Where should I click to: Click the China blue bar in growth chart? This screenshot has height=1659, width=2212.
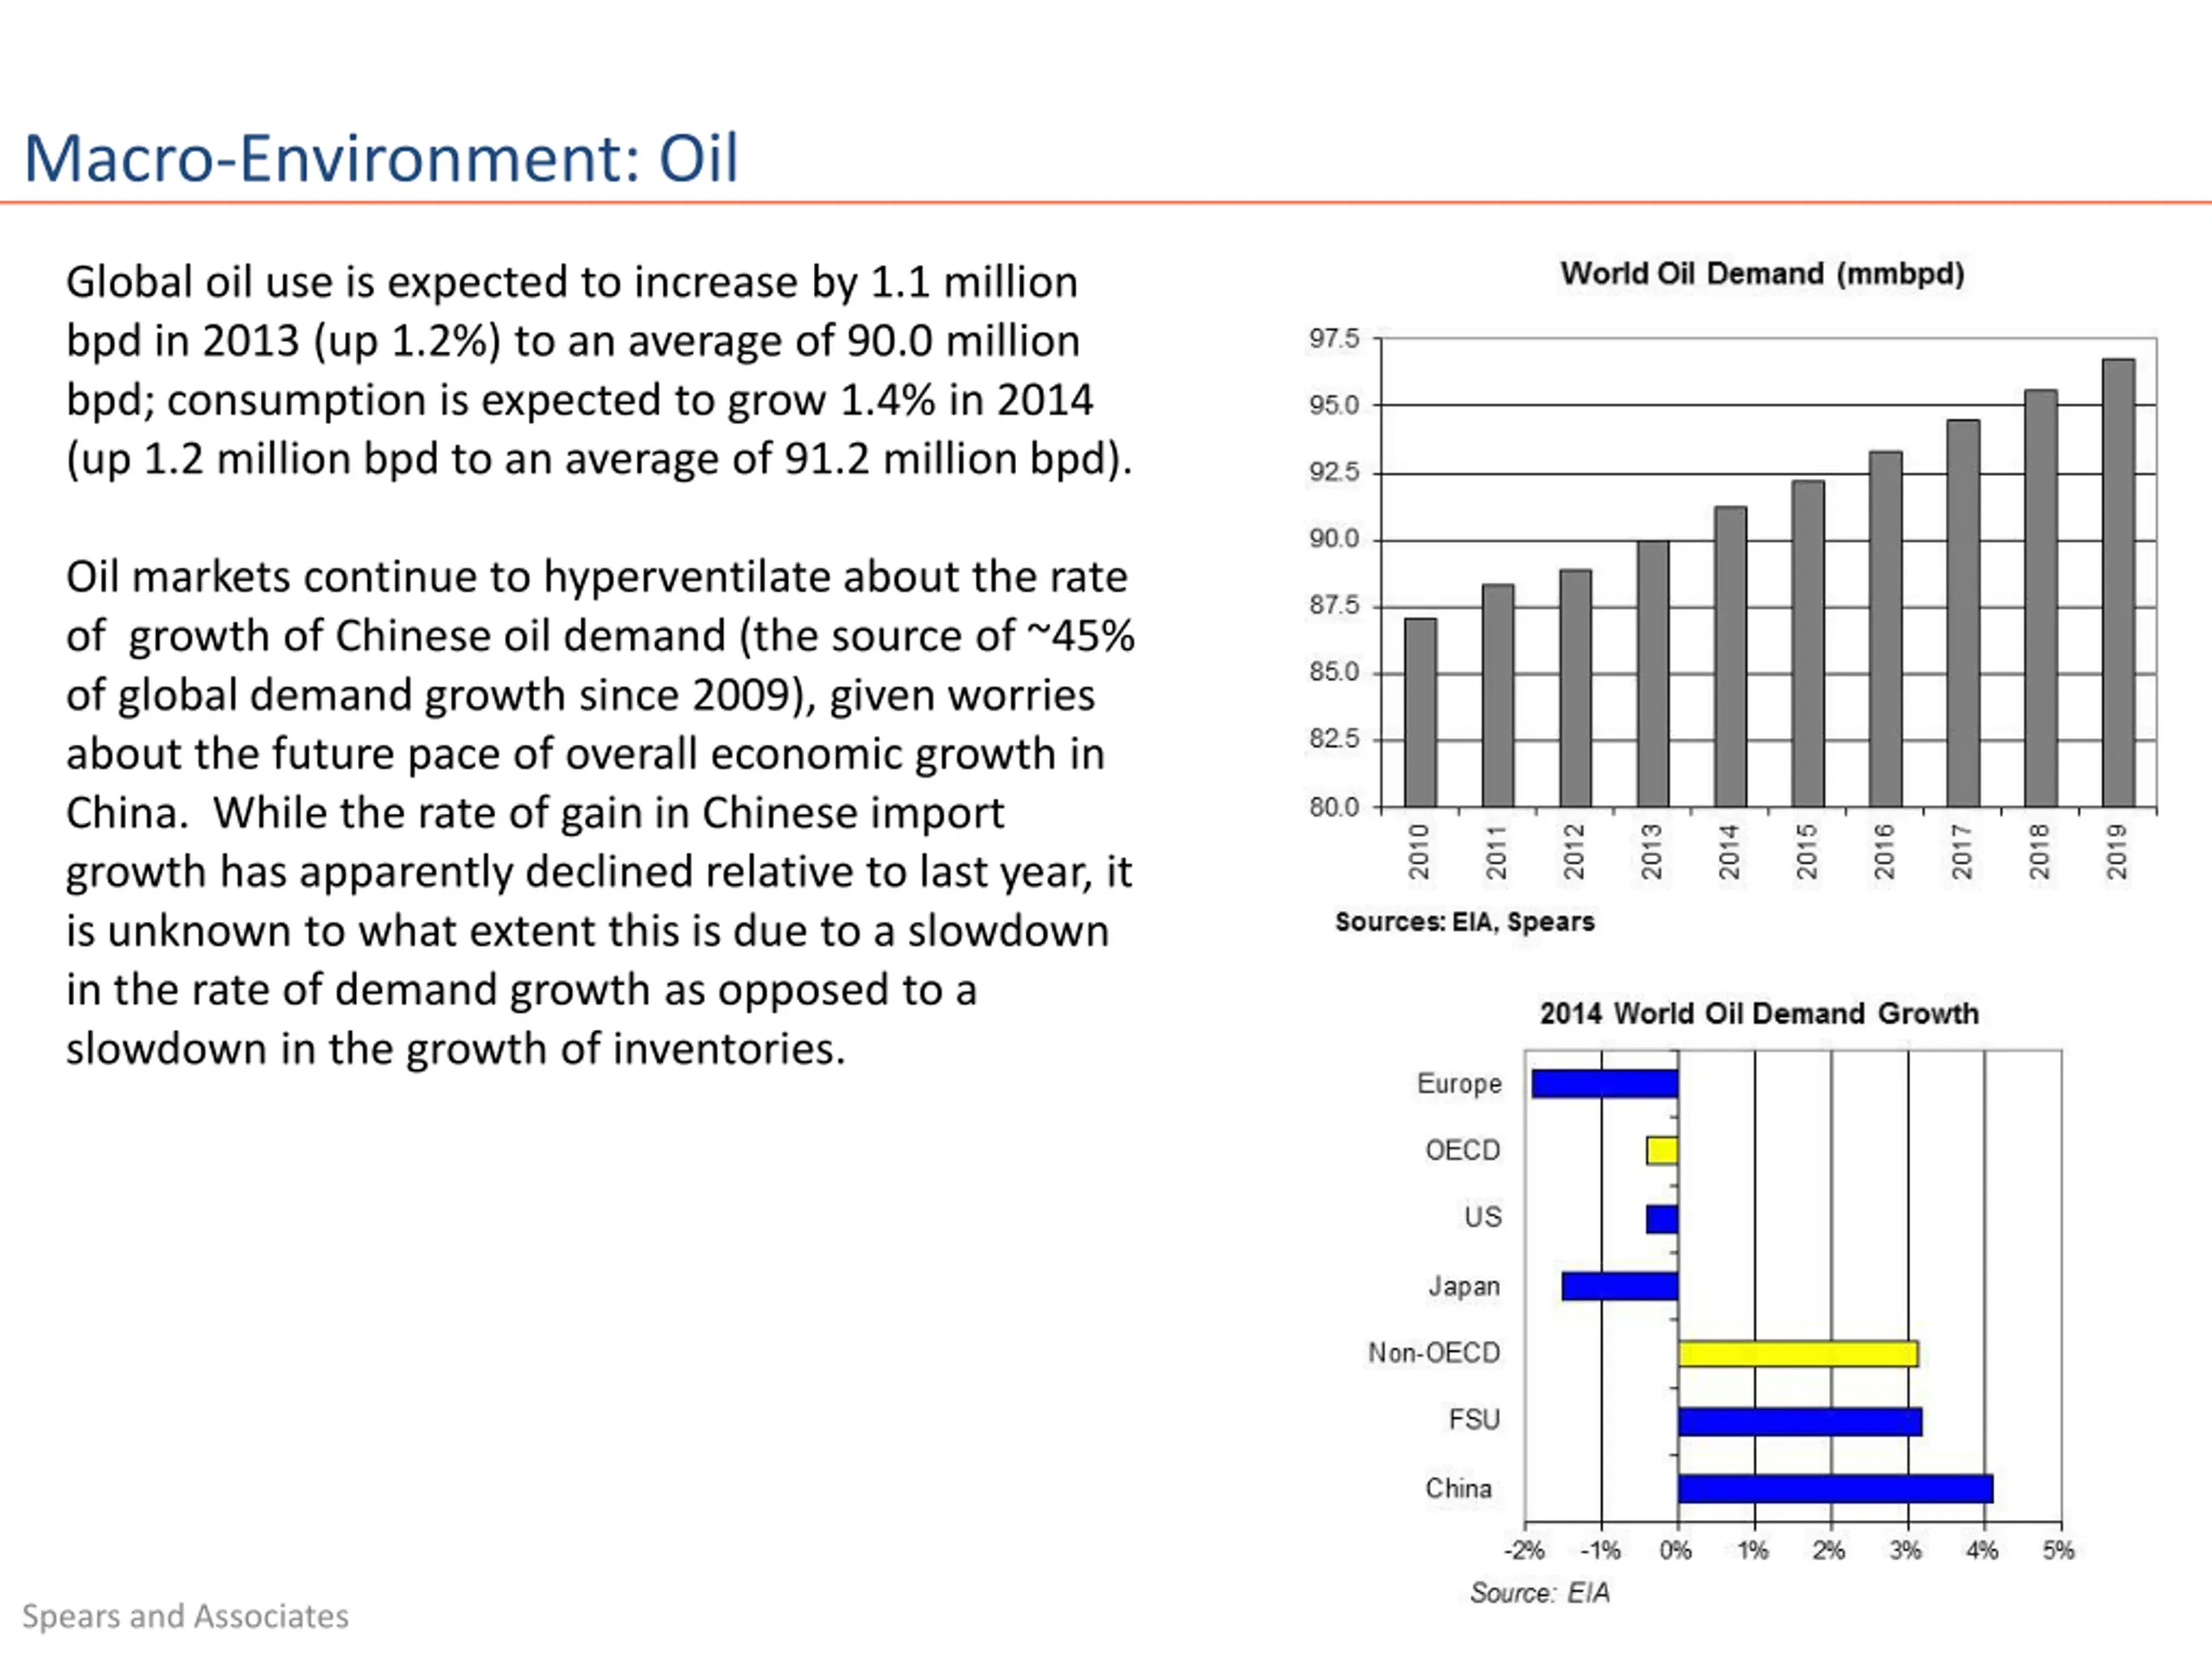[x=1835, y=1488]
